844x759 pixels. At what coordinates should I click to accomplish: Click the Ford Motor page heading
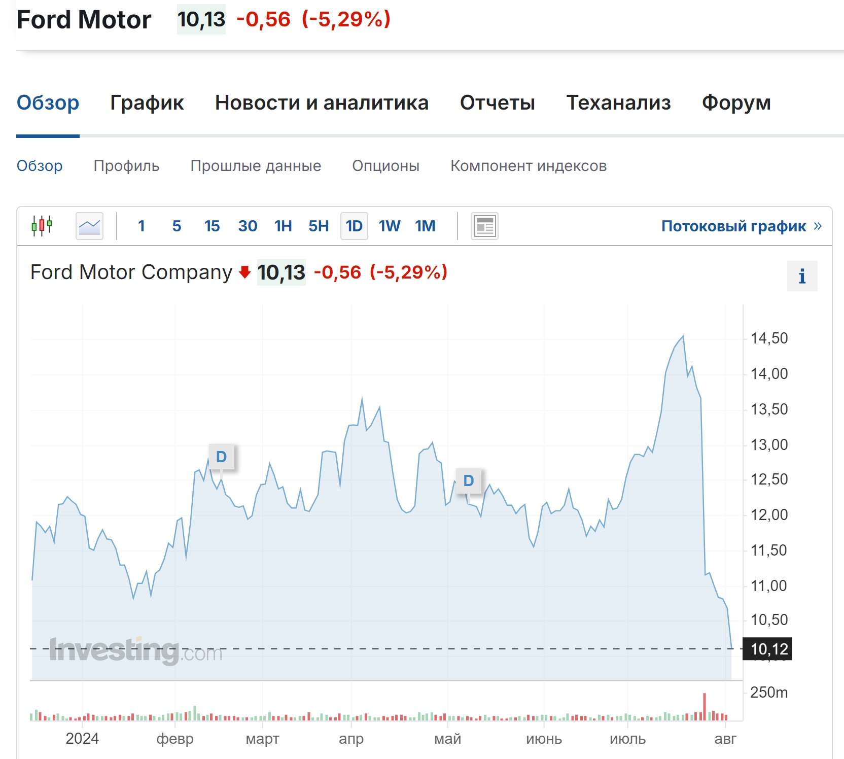point(84,20)
